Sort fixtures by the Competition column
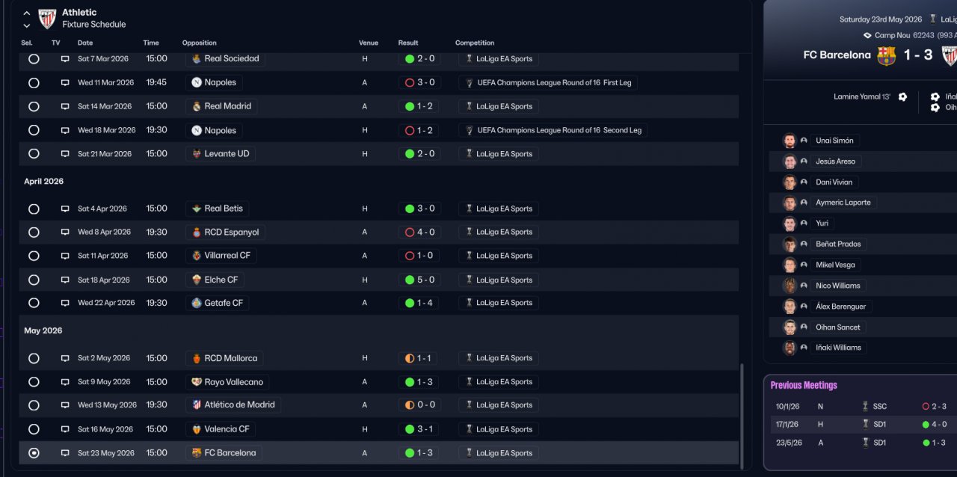This screenshot has width=957, height=477. tap(475, 43)
